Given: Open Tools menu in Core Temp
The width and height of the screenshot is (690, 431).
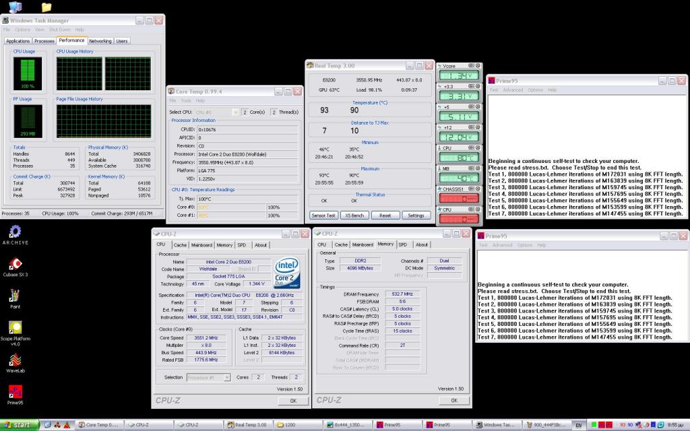Looking at the screenshot, I should point(186,101).
